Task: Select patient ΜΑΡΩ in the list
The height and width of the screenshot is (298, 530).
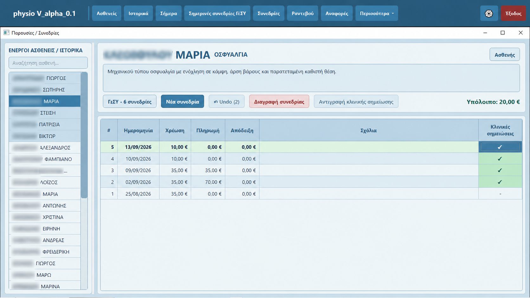Action: [x=45, y=275]
